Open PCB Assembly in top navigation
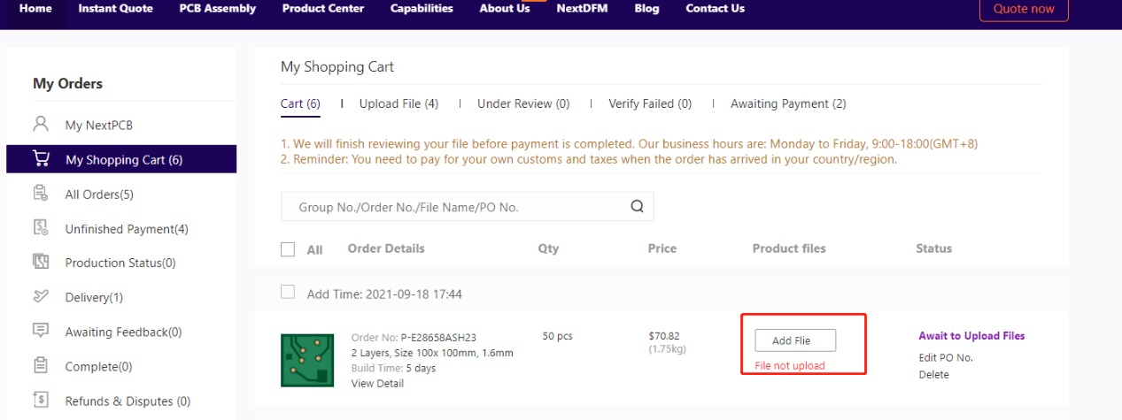This screenshot has width=1122, height=420. click(x=217, y=9)
